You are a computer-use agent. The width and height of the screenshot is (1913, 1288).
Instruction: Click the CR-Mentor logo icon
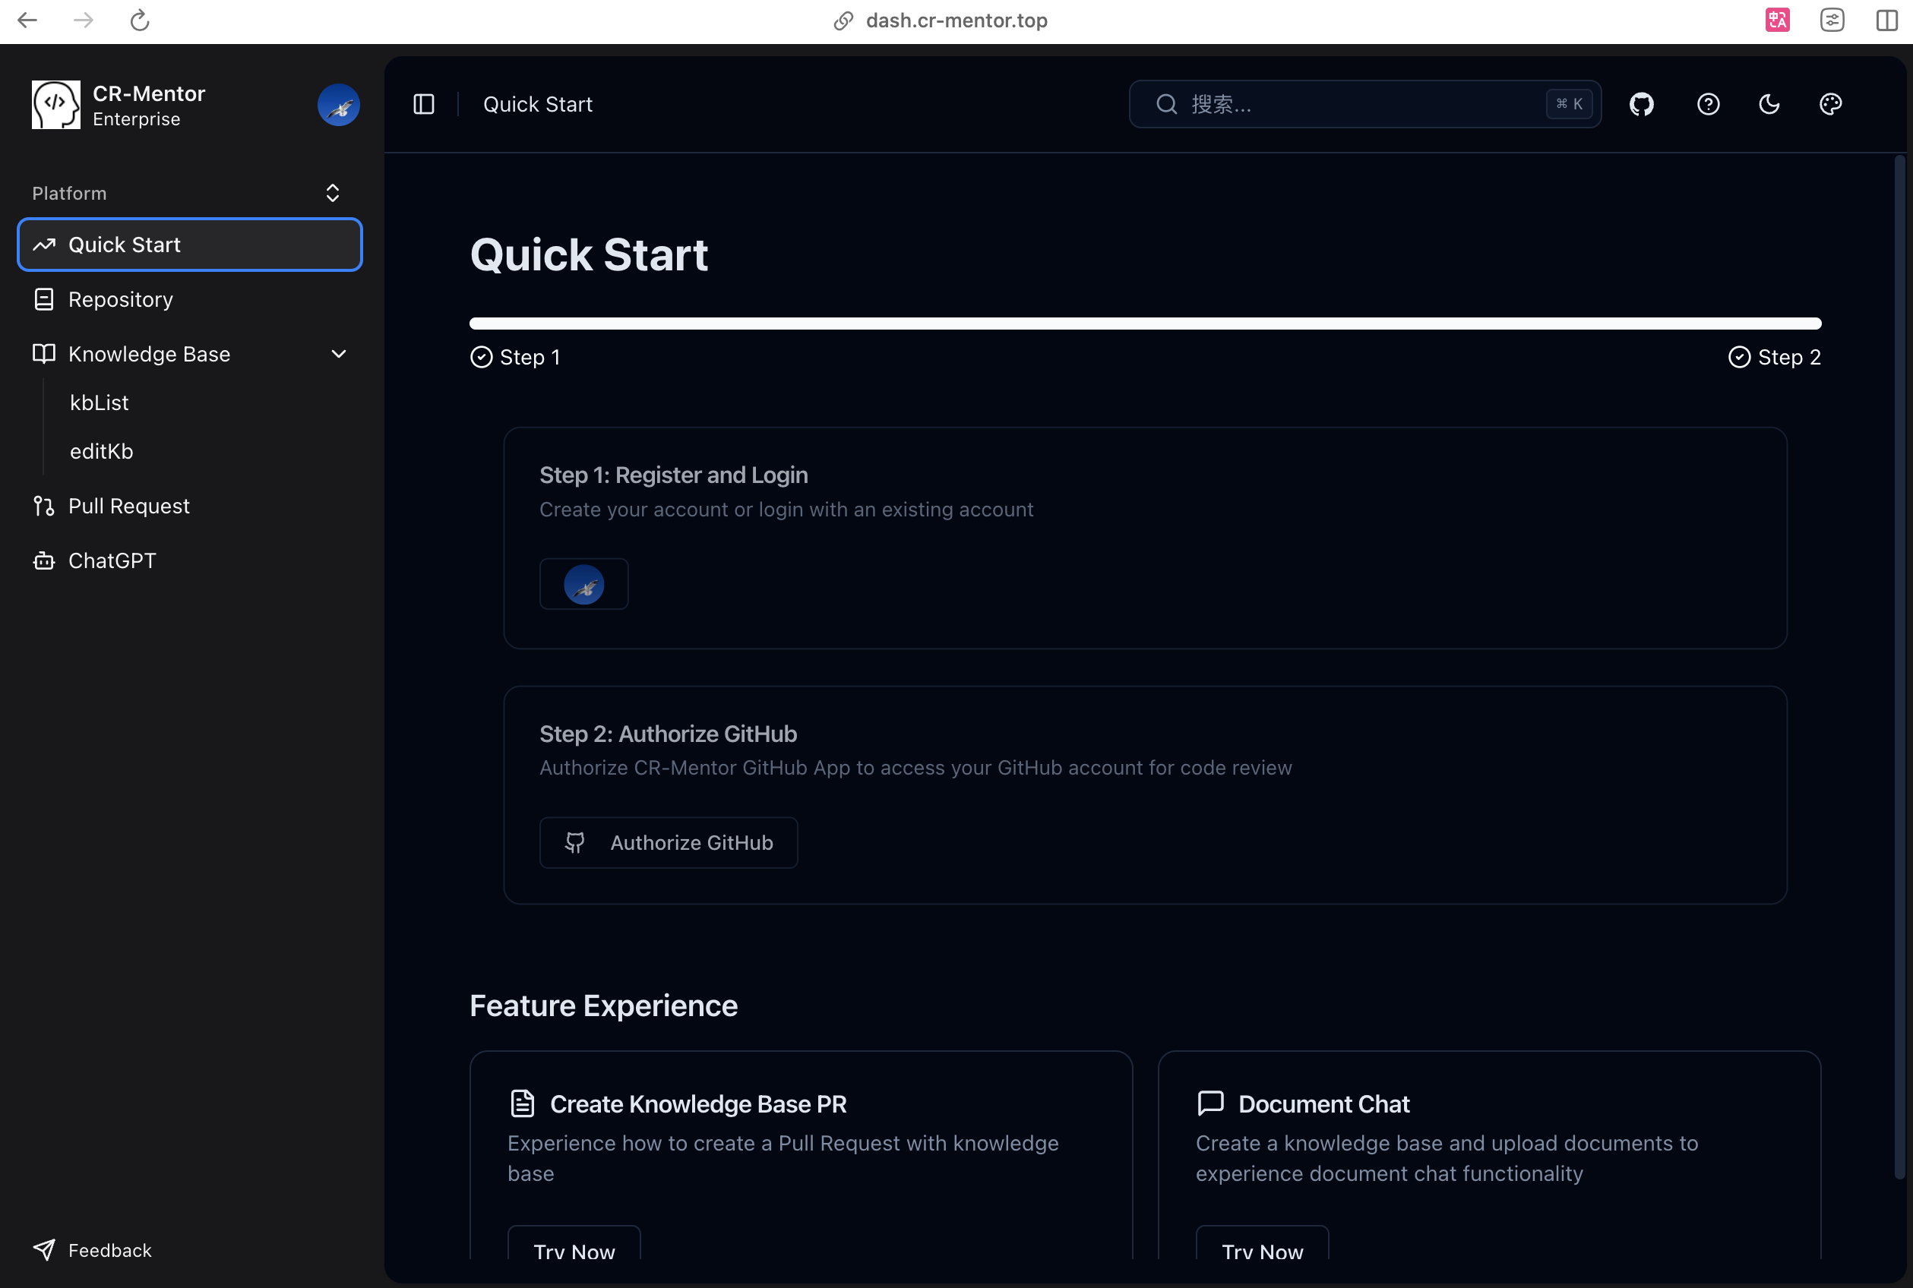[x=55, y=104]
